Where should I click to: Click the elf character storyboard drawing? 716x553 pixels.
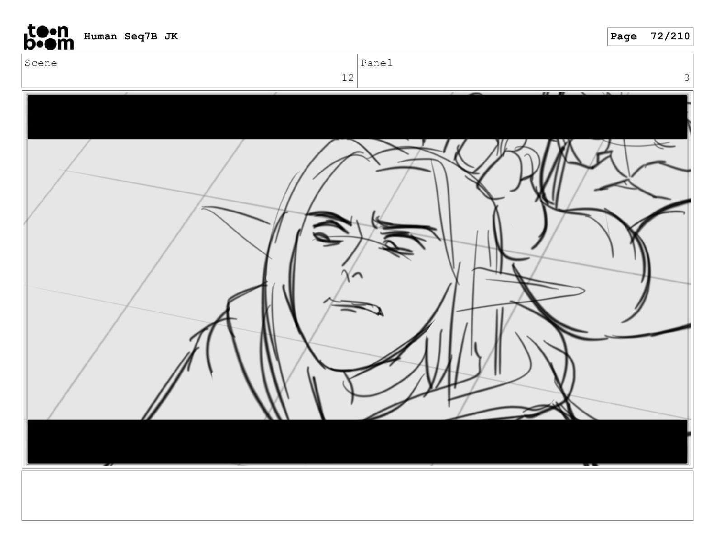[357, 279]
